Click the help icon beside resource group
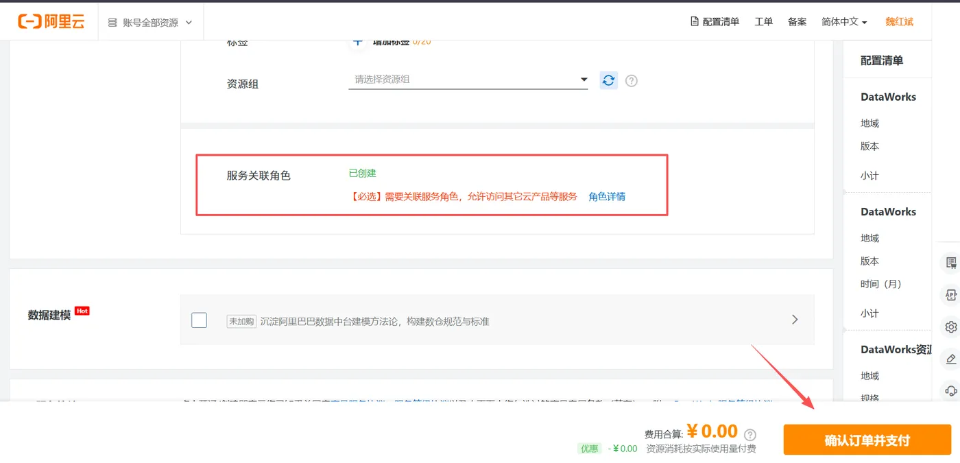The height and width of the screenshot is (463, 960). click(632, 80)
